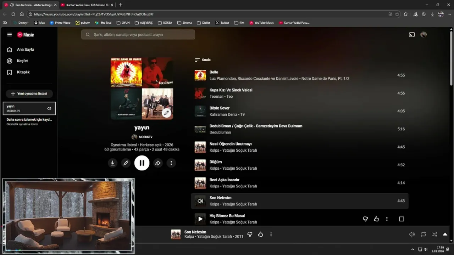Play Kupa Kızı Ve Sinek Valesi
This screenshot has height=255, width=454.
coord(231,90)
